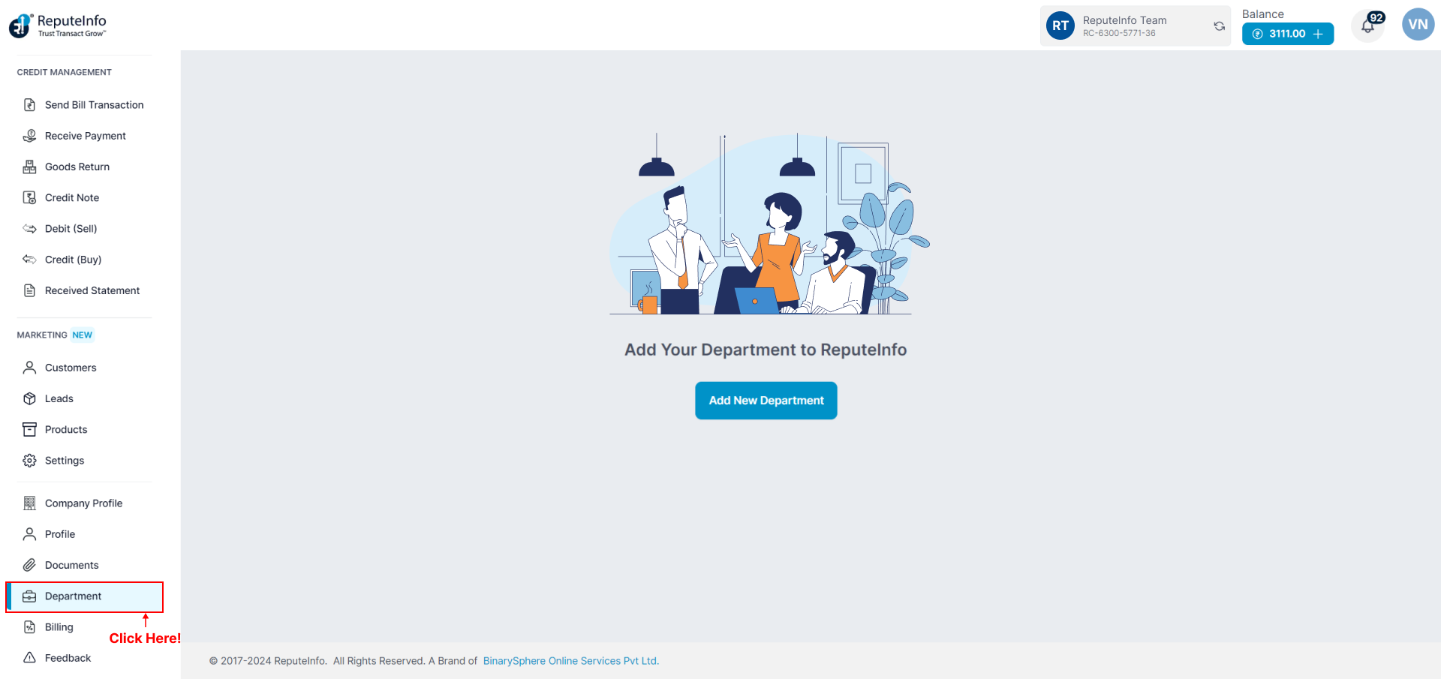Select the Credit Note icon
The image size is (1441, 679).
29,197
